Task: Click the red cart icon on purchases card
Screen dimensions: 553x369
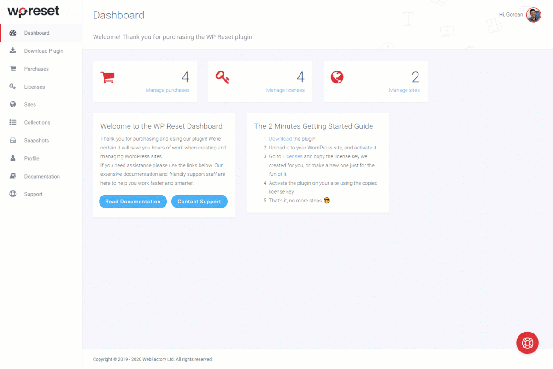Action: (107, 77)
